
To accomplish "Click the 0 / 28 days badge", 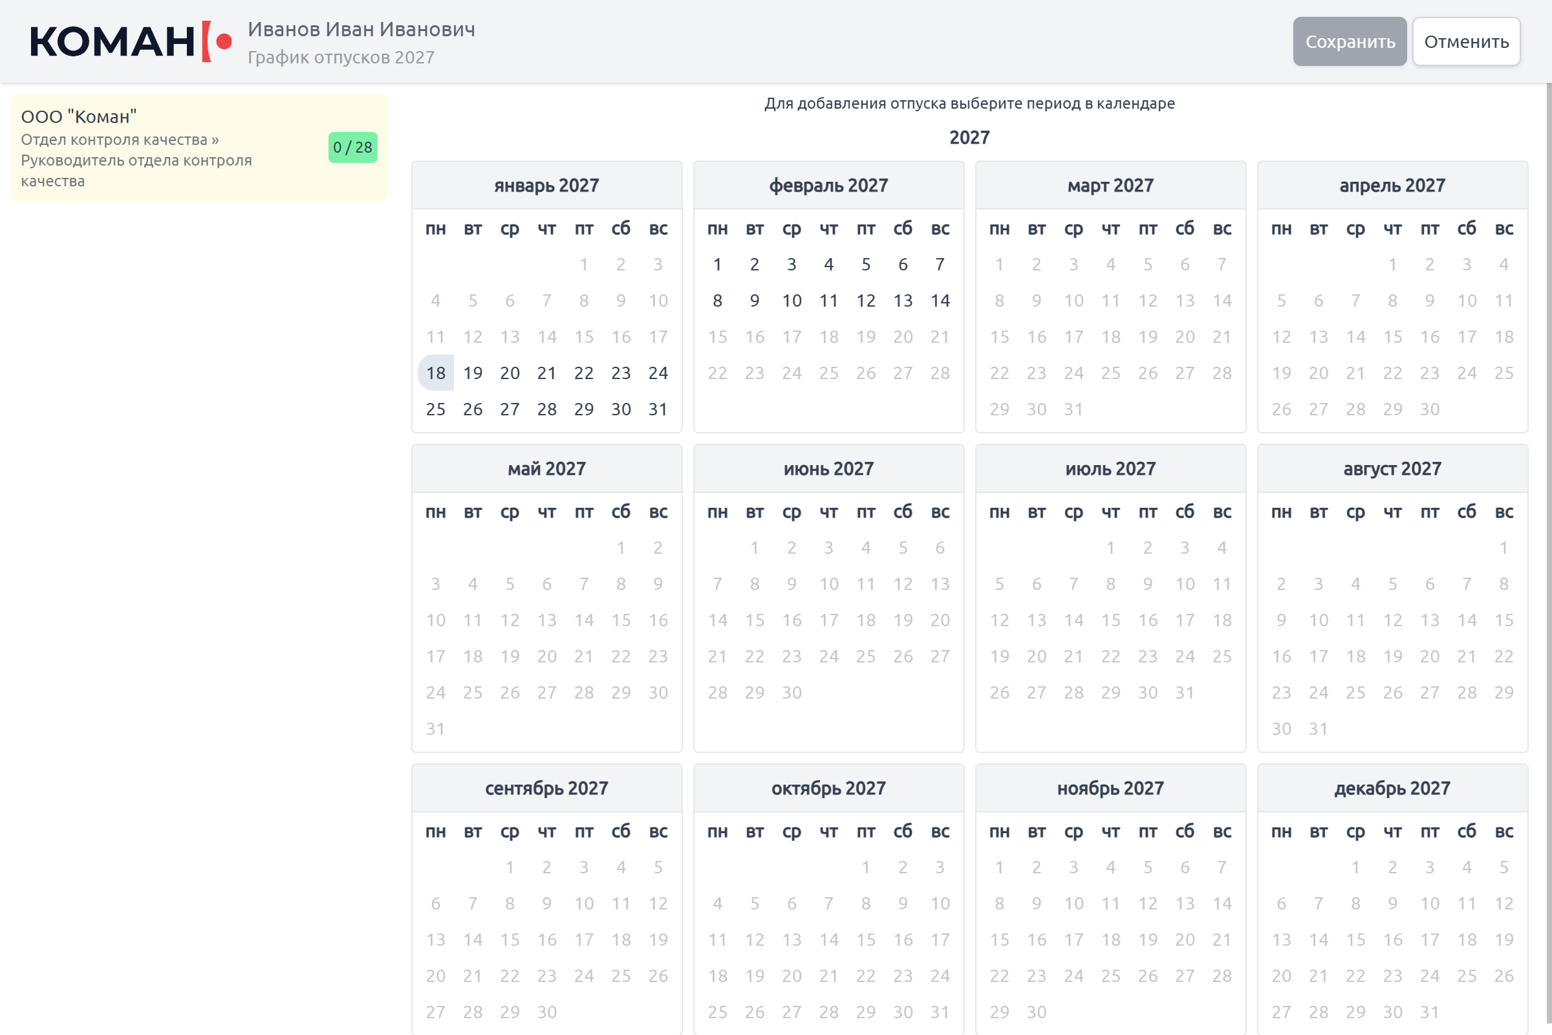I will 353,147.
